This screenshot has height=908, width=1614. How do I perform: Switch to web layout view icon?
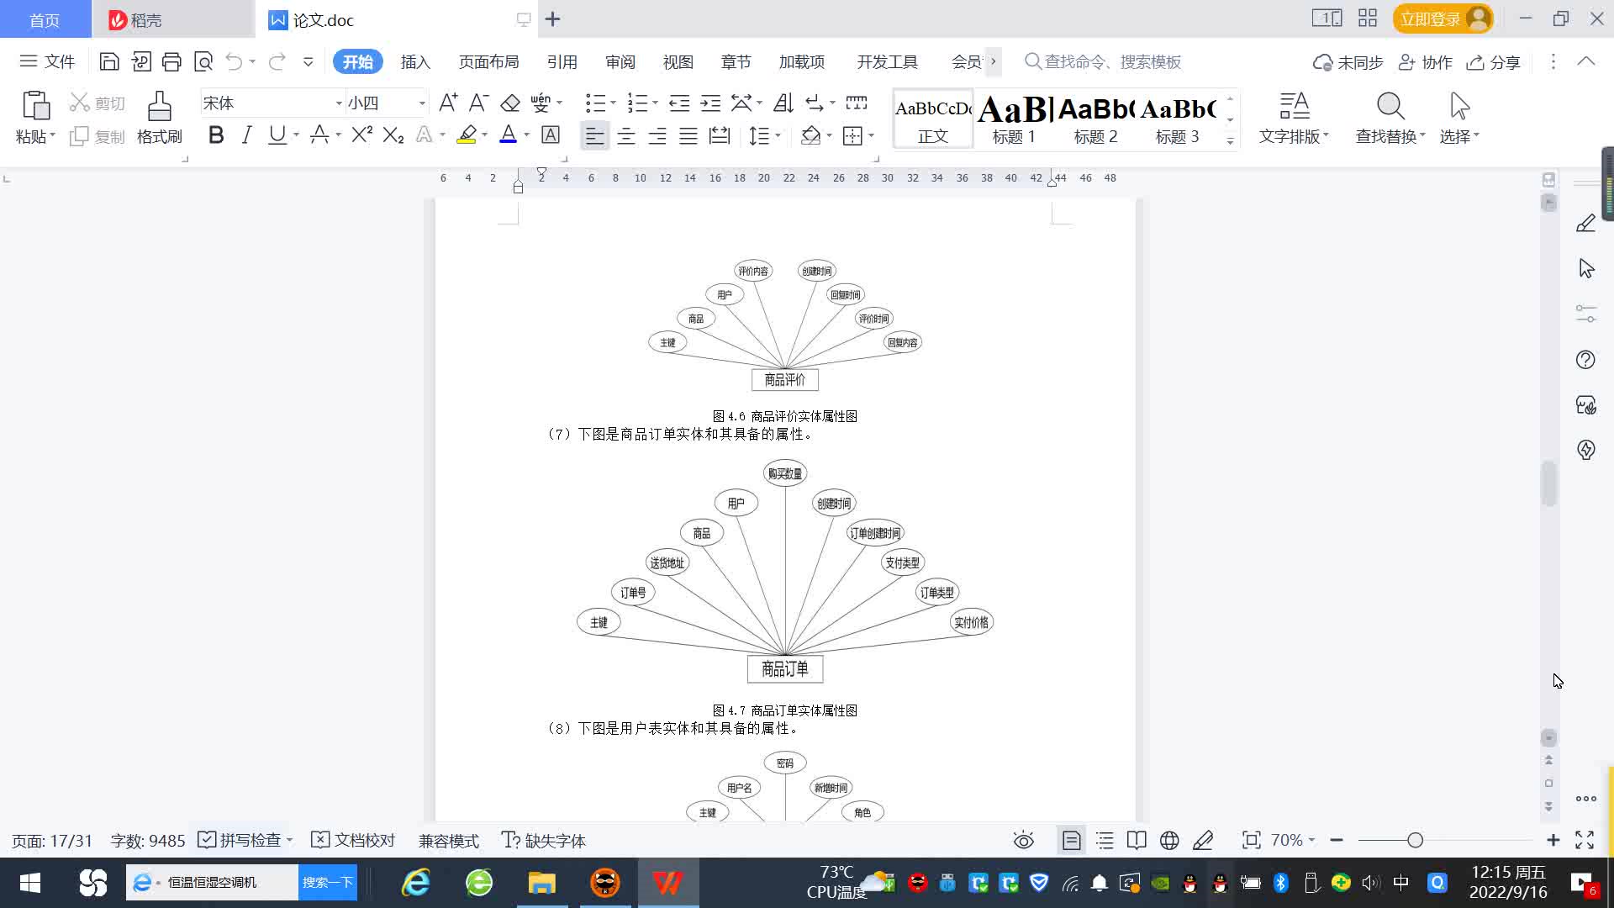[1169, 840]
